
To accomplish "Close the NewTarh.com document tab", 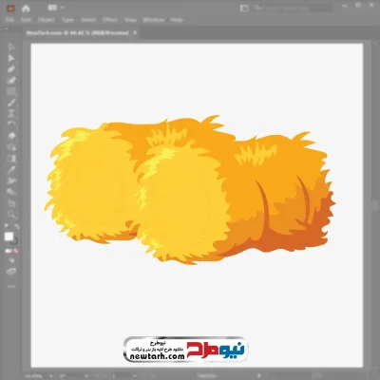I will click(135, 32).
